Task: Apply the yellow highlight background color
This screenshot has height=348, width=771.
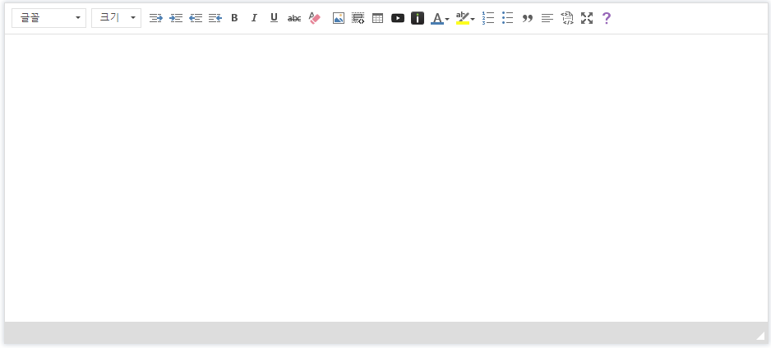Action: tap(463, 18)
